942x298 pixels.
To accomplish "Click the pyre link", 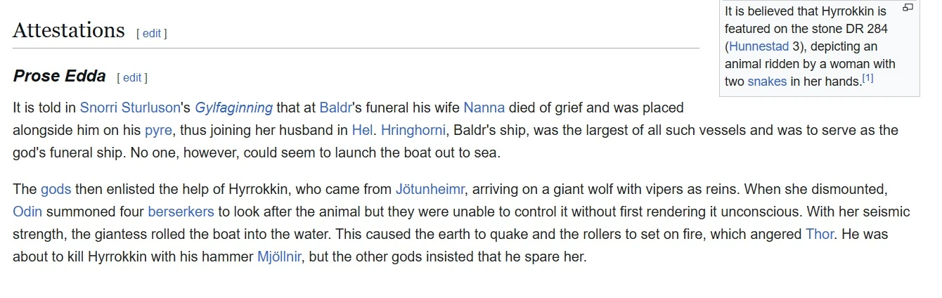I will coord(153,130).
